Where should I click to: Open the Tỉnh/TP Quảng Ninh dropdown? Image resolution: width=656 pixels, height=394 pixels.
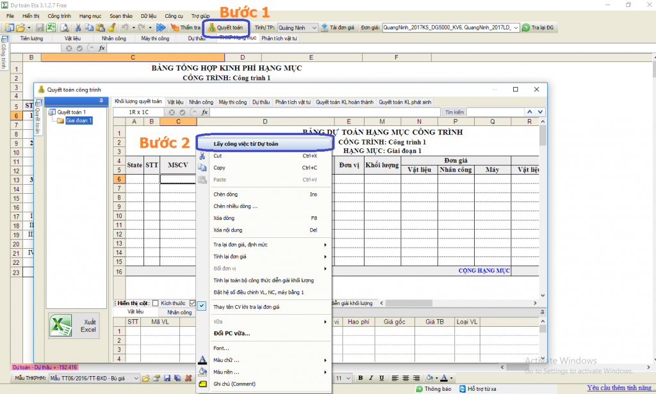[x=314, y=28]
